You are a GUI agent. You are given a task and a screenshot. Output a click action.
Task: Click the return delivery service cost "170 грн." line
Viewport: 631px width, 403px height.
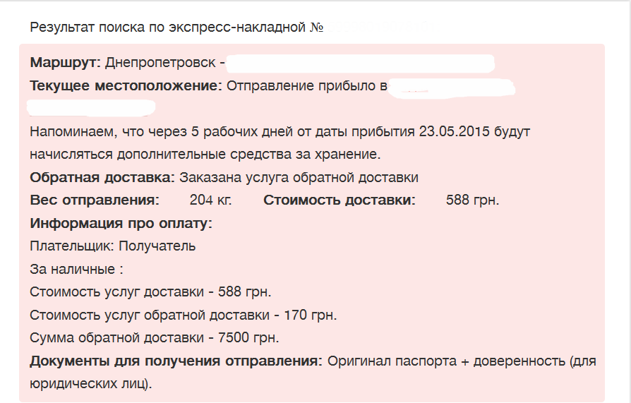(184, 315)
